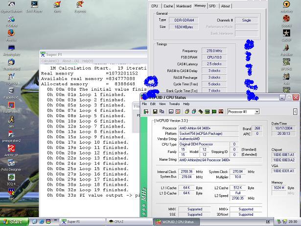Click the DE language indicator on taskbar
Viewport: 301px width, 226px height.
[268, 222]
